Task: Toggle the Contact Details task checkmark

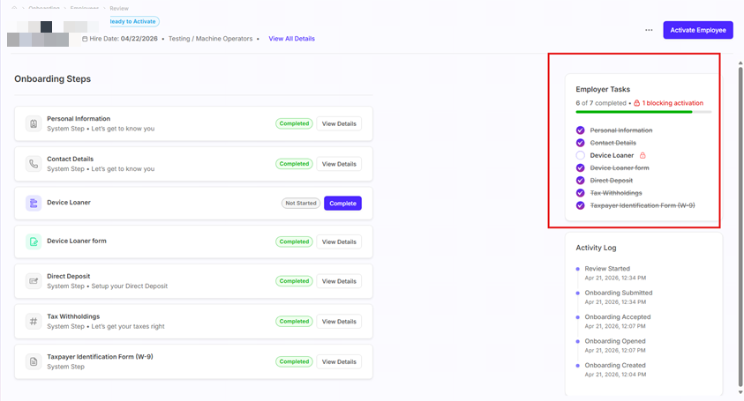Action: tap(581, 143)
